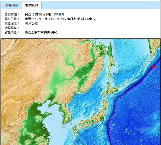This screenshot has width=161, height=145.
Task: Click the red star epicenter marker
Action: tap(154, 67)
